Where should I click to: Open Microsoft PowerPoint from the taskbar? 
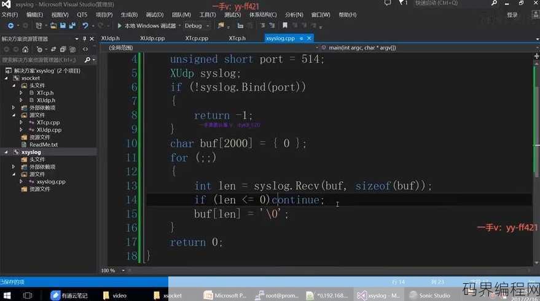tap(225, 295)
